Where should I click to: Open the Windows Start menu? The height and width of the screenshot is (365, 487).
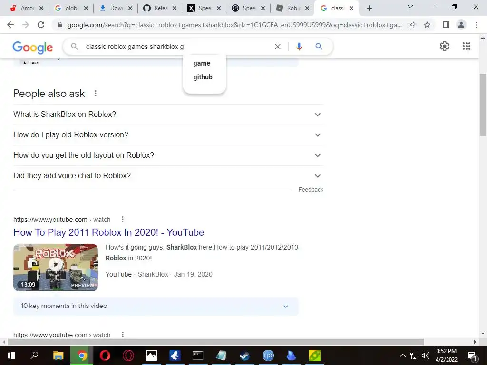pos(11,355)
